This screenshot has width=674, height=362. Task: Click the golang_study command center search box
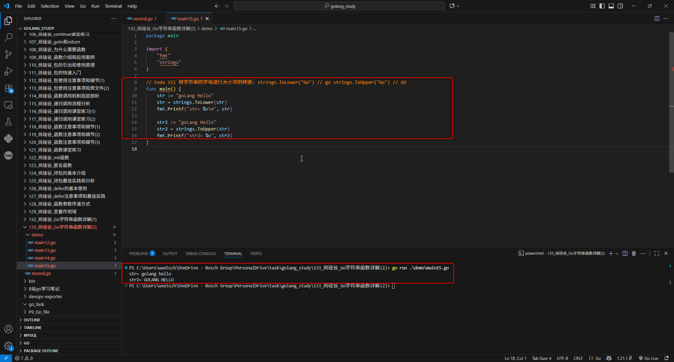click(339, 6)
